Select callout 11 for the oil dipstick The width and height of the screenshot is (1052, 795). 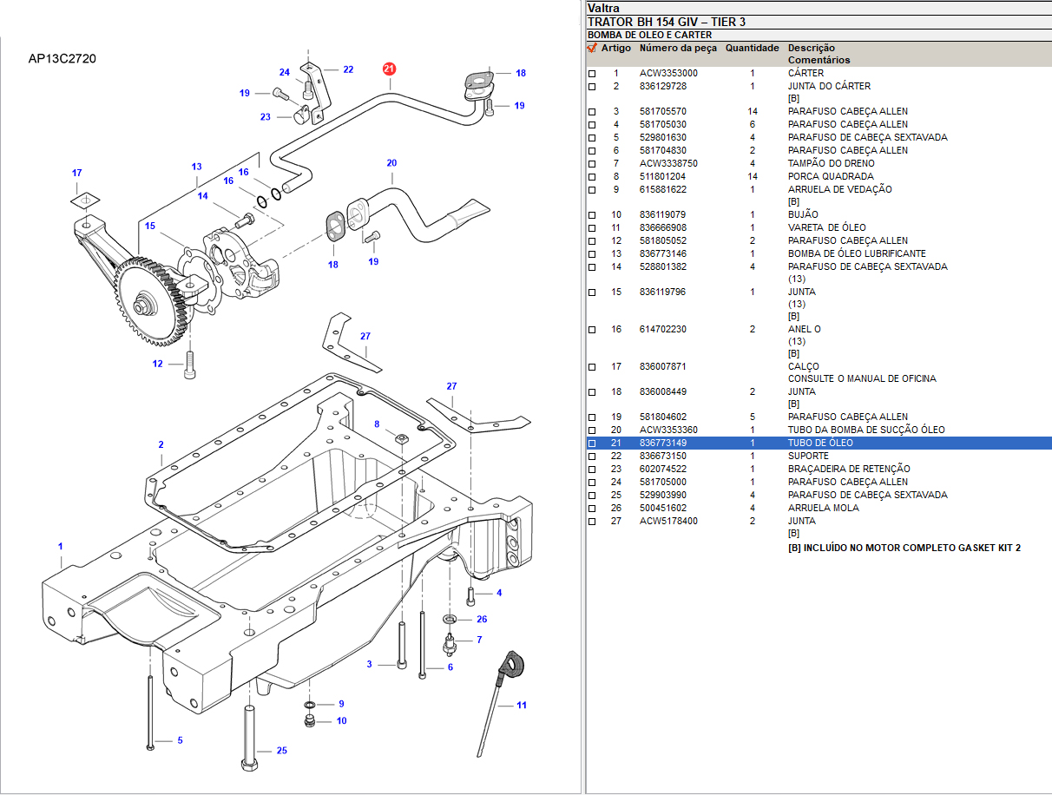(x=522, y=706)
